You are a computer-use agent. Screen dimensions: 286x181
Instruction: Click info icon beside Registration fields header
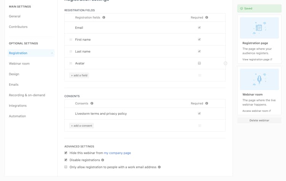(104, 17)
